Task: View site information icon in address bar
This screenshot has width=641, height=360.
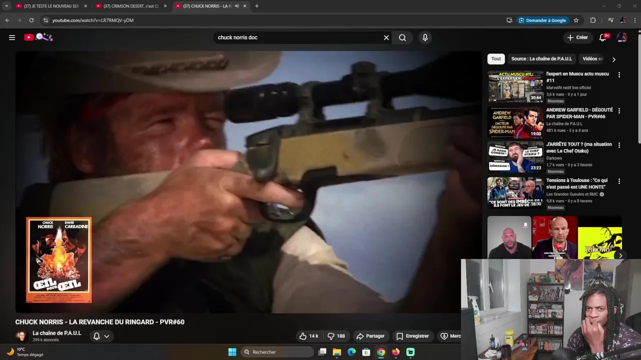Action: click(x=46, y=20)
